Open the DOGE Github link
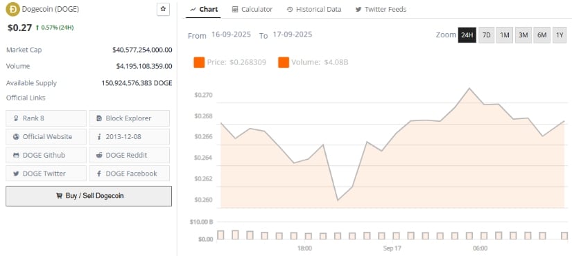The height and width of the screenshot is (256, 572). tap(46, 155)
